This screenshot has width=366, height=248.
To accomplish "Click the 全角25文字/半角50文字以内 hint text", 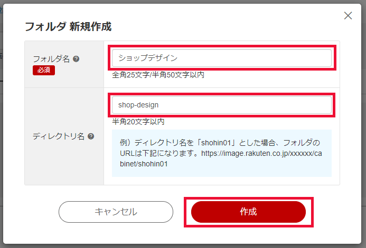I will pos(158,75).
